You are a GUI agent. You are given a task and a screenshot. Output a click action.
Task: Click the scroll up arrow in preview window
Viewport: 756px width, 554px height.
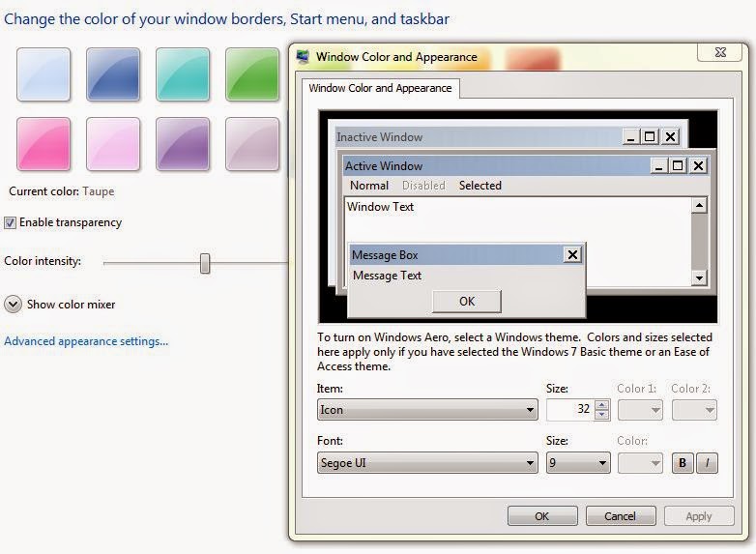(699, 205)
